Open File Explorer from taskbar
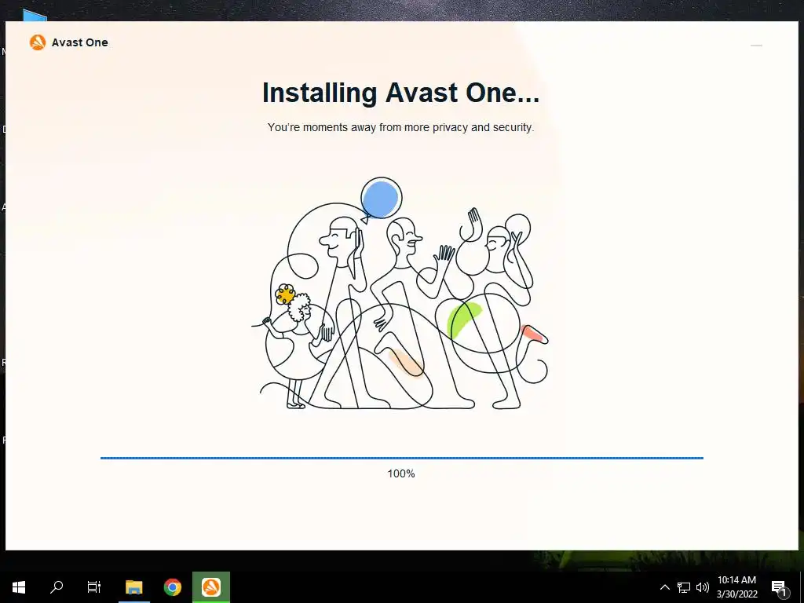The width and height of the screenshot is (804, 603). (133, 587)
